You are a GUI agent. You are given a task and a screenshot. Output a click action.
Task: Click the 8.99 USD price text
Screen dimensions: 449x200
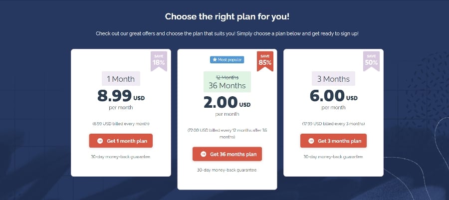[x=121, y=95]
